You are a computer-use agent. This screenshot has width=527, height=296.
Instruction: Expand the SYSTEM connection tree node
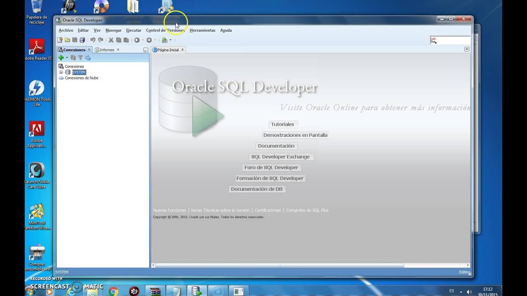(x=61, y=72)
